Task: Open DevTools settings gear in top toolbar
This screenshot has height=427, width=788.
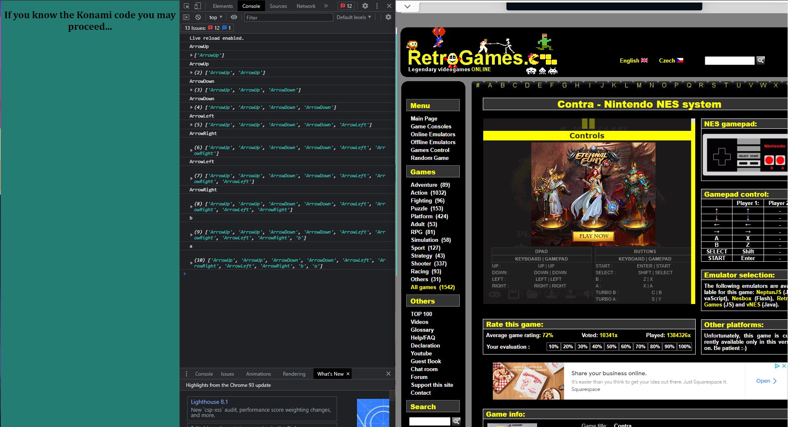Action: tap(365, 6)
